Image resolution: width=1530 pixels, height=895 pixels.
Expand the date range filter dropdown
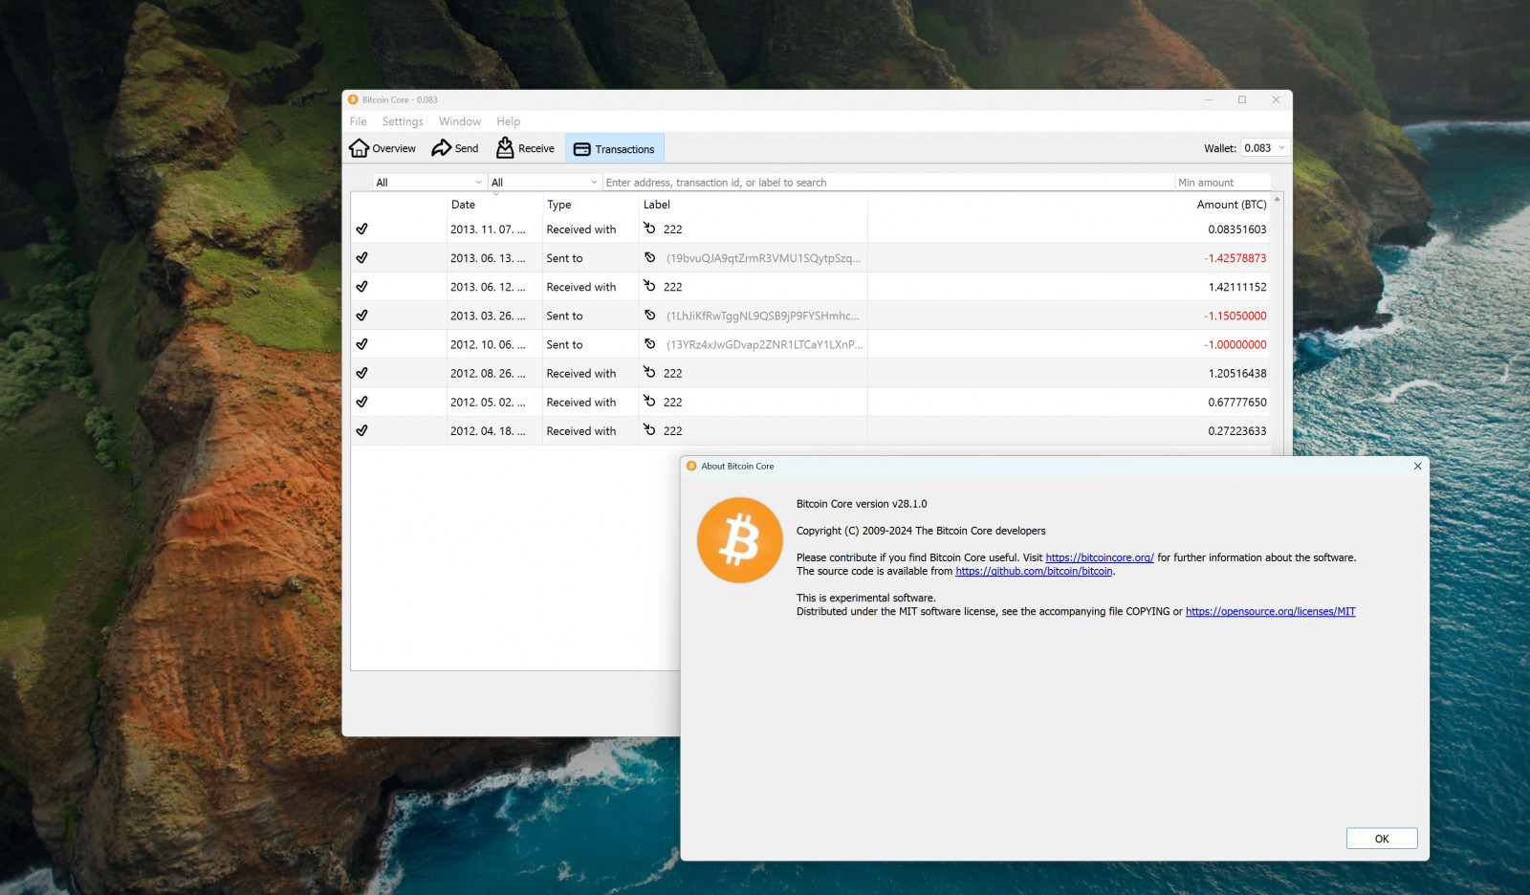click(428, 183)
